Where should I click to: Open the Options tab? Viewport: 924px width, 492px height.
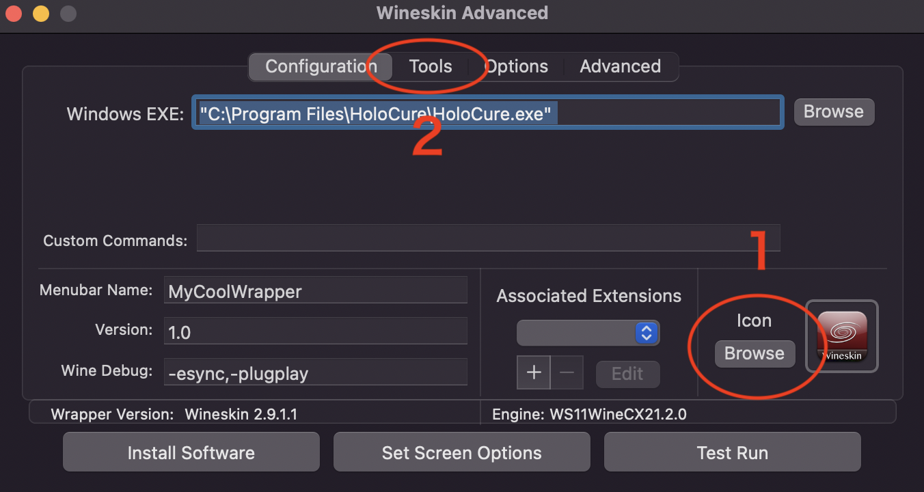517,66
